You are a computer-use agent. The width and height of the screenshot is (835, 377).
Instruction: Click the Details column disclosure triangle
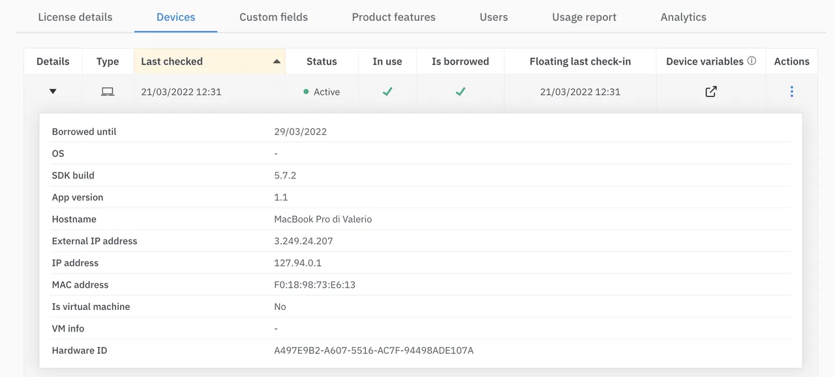(53, 91)
